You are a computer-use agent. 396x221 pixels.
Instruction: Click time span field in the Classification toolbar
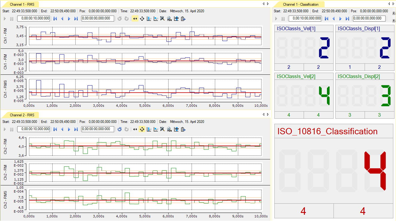pyautogui.click(x=305, y=19)
